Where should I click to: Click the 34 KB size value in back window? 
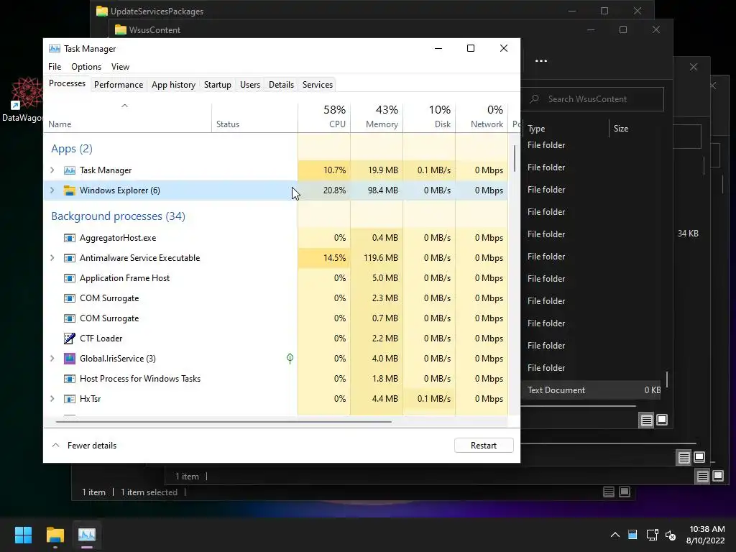coord(688,234)
